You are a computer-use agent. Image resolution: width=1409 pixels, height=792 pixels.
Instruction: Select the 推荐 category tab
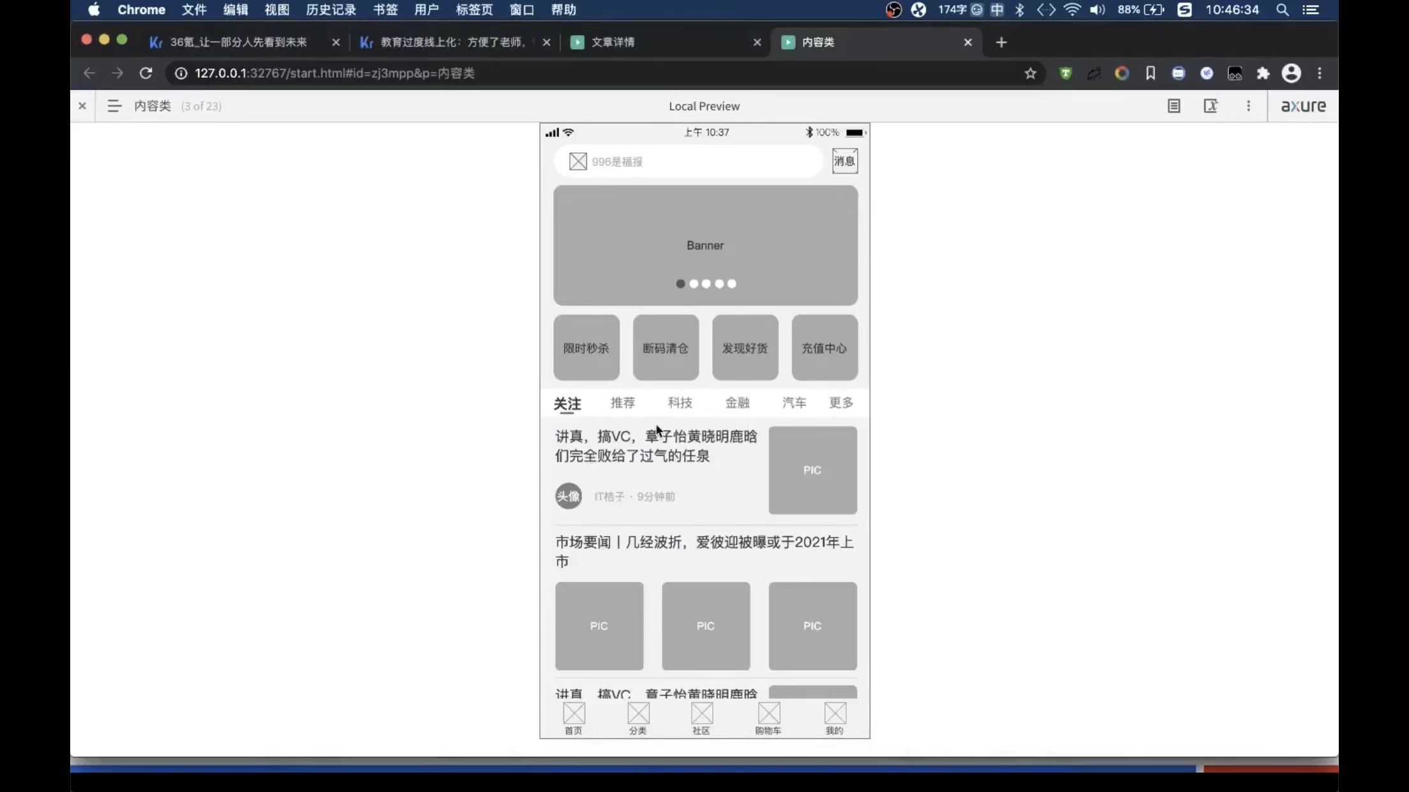pos(622,402)
